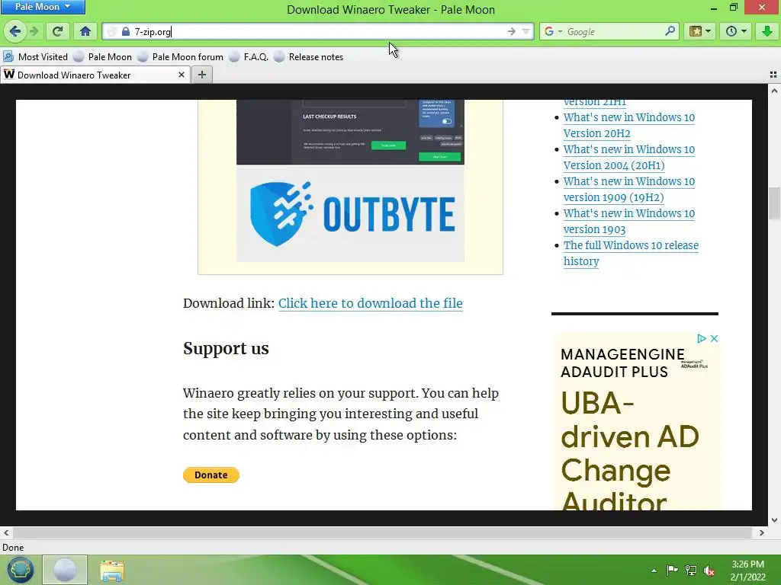Click the muted volume tray icon
The height and width of the screenshot is (585, 781).
709,571
